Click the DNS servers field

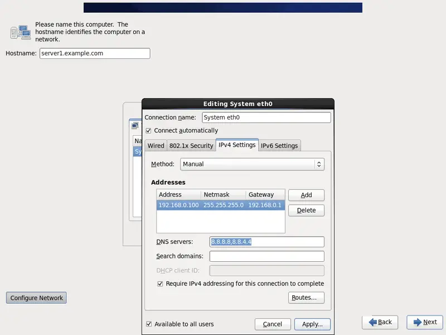tap(266, 242)
